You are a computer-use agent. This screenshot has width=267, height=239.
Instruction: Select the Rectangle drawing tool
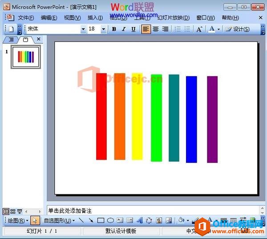click(101, 220)
